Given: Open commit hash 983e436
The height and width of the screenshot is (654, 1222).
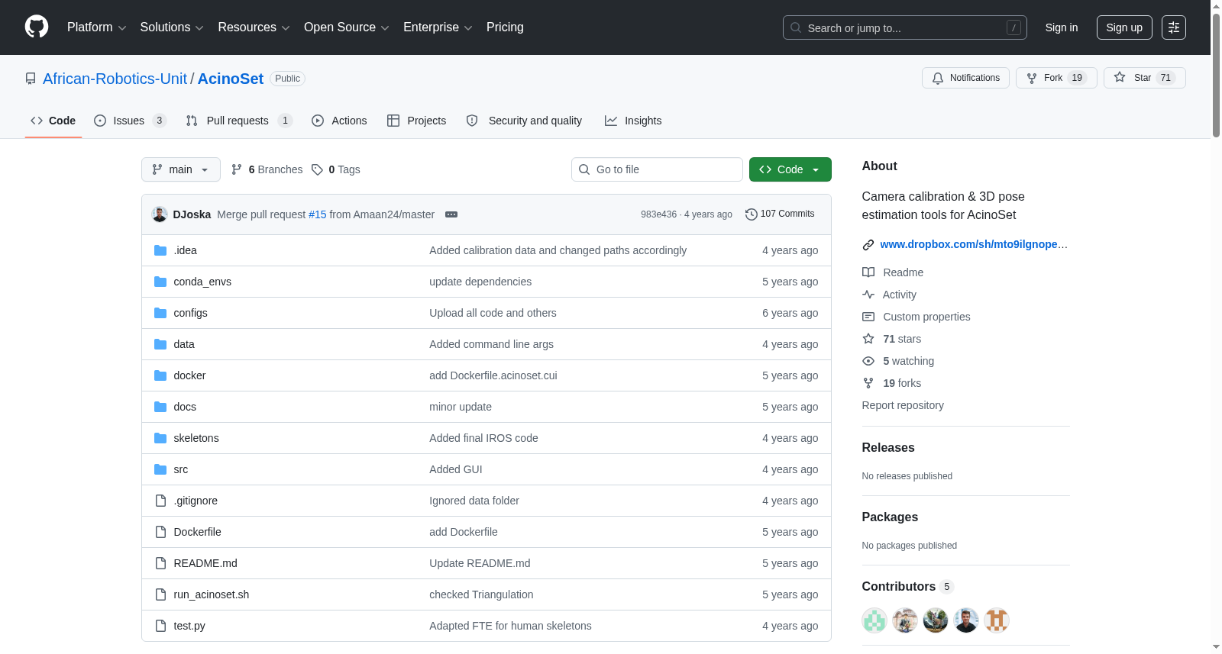Looking at the screenshot, I should pyautogui.click(x=658, y=214).
